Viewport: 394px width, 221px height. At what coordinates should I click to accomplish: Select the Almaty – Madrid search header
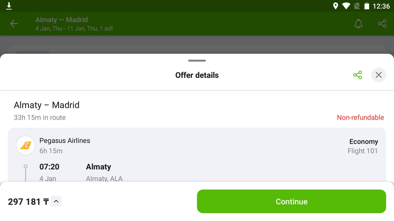[x=62, y=20]
